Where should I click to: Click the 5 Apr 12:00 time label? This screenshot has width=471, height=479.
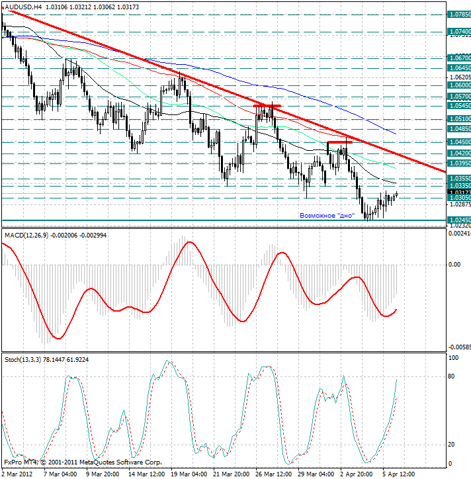click(x=399, y=474)
